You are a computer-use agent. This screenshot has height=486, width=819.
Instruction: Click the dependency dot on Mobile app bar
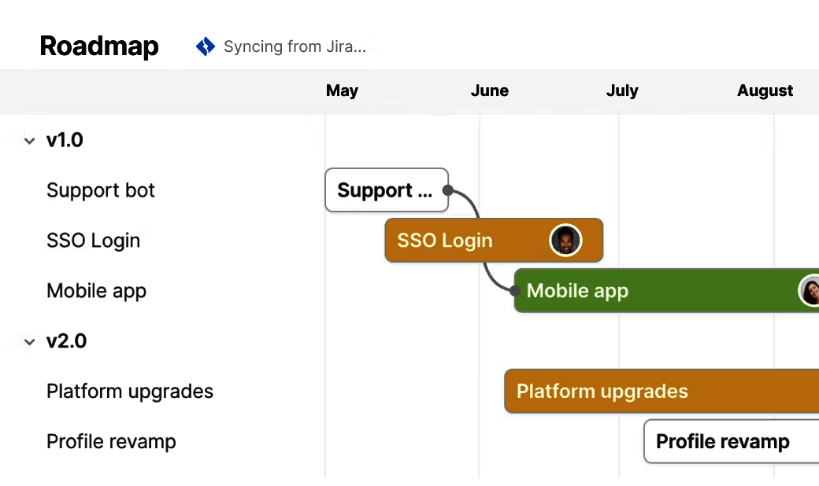515,291
